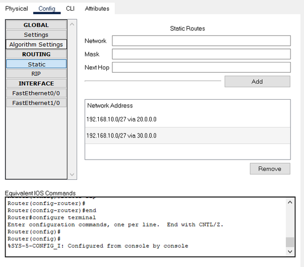Image resolution: width=304 pixels, height=267 pixels.
Task: Open the Attributes tab
Action: [97, 9]
